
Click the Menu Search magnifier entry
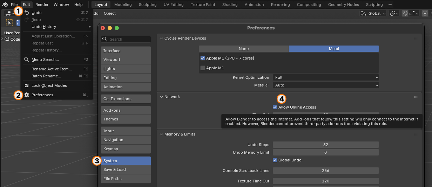coord(57,60)
